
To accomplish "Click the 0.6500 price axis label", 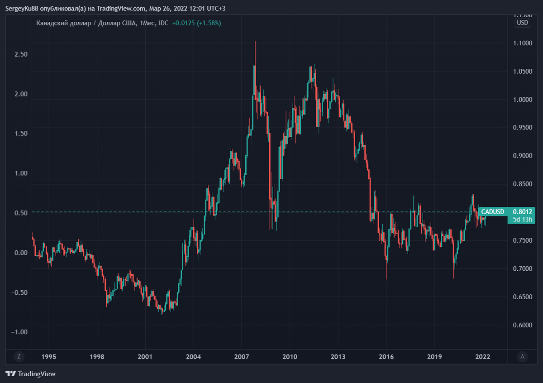I will pos(522,297).
